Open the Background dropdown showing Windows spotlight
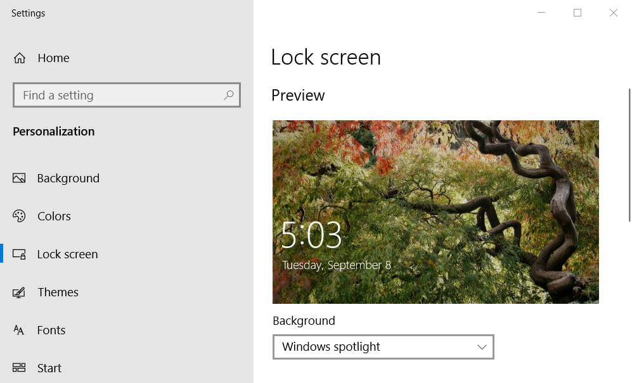This screenshot has height=383, width=632. click(x=383, y=347)
